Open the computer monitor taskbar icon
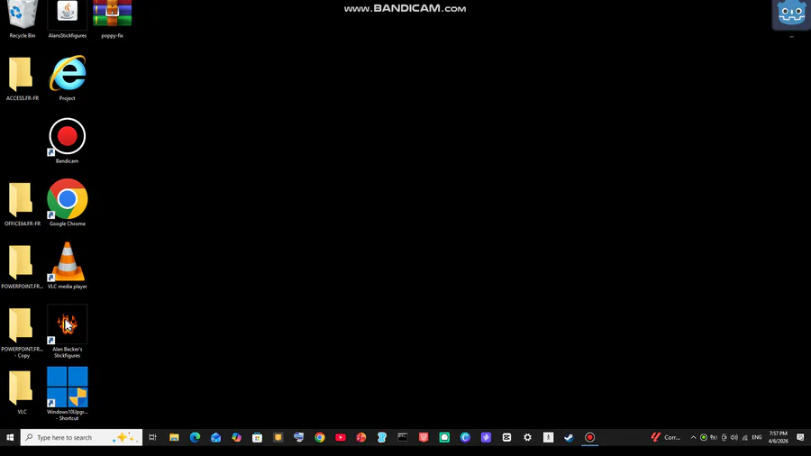The width and height of the screenshot is (811, 456). coord(299,437)
